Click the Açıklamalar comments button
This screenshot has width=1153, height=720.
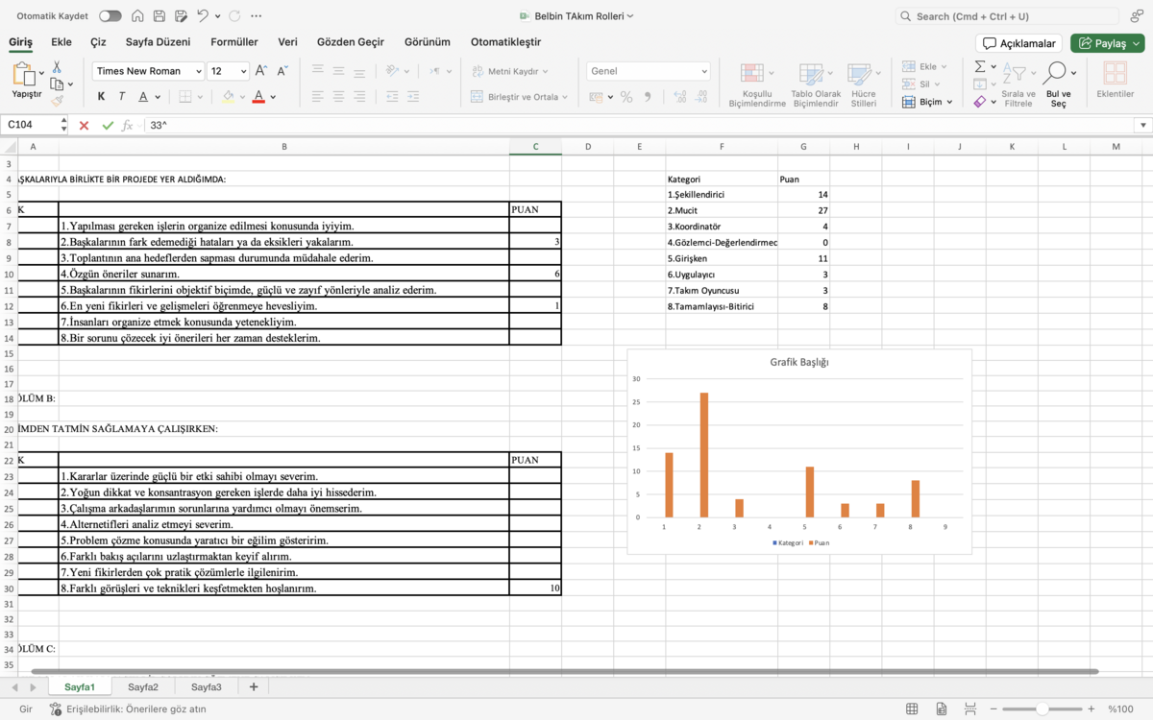tap(1019, 43)
